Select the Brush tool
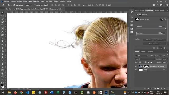Viewport: 169px width, 95px height. 2,38
